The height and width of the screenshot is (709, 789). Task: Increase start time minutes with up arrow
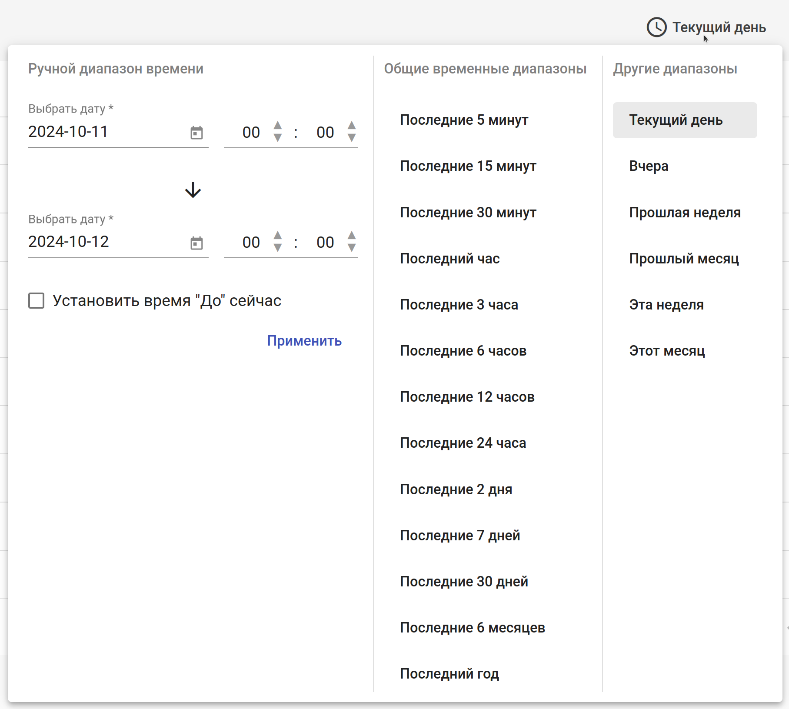point(352,126)
